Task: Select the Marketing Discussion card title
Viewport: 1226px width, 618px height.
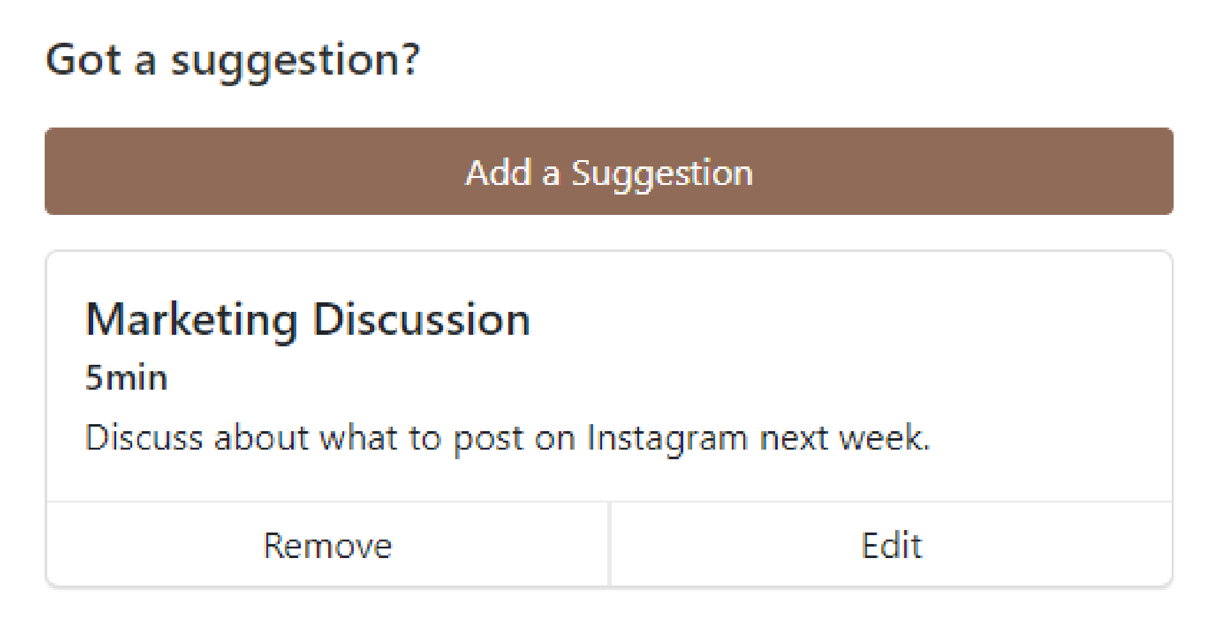Action: click(308, 320)
